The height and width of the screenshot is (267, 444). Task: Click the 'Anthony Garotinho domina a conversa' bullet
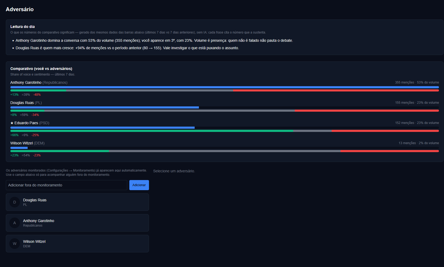coord(154,40)
